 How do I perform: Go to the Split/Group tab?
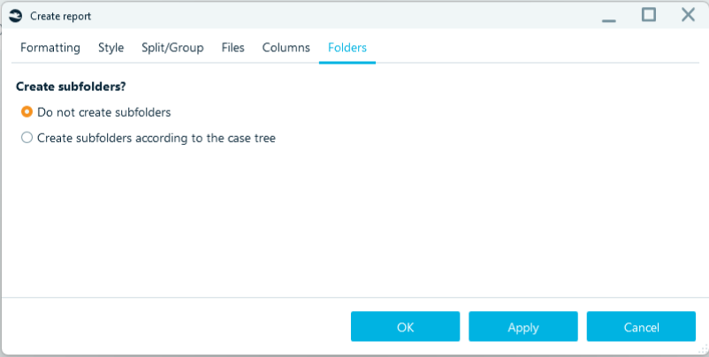[x=172, y=48]
